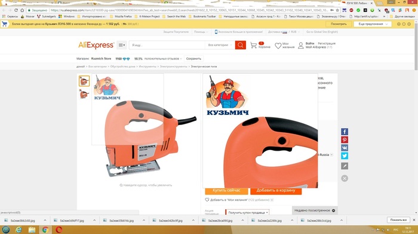
Task: Share the product on Twitter
Action: [x=345, y=155]
